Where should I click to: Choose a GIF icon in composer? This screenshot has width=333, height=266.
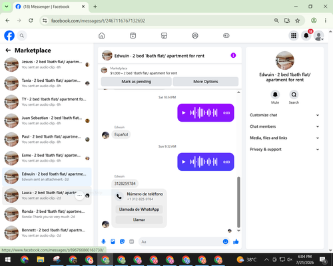132,241
